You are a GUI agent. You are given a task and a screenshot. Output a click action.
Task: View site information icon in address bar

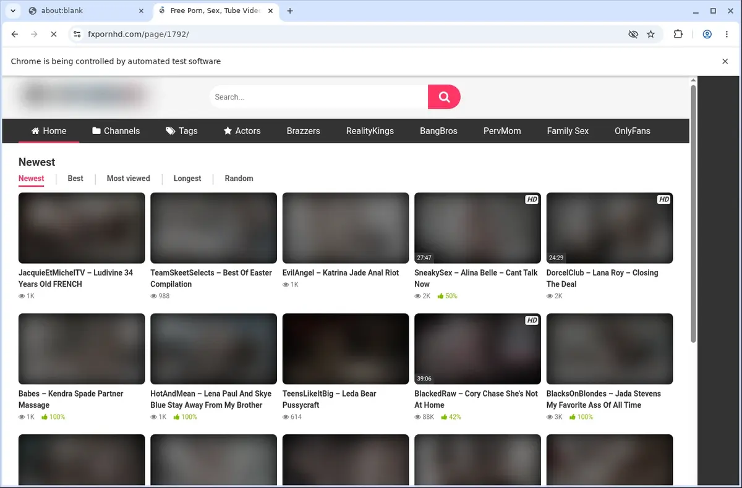click(x=77, y=35)
